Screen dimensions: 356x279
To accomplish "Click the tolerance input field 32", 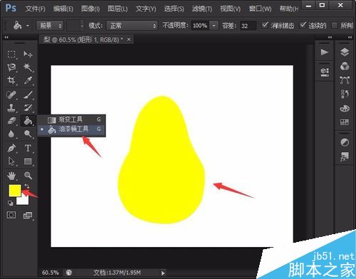I will 248,26.
